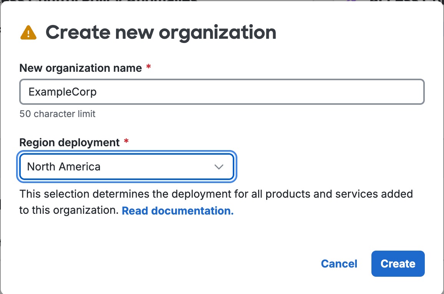Screen dimensions: 444x294
Task: Click the red asterisk beside New organization name
Action: [x=149, y=68]
